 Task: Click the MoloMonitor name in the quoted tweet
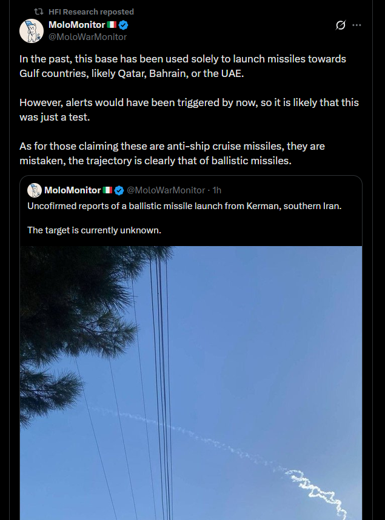coord(73,190)
